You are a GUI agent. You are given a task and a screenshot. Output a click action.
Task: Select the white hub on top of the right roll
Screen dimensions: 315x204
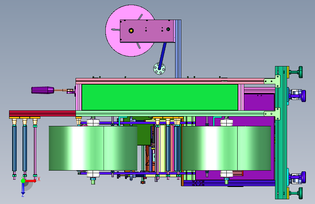tap(227, 122)
